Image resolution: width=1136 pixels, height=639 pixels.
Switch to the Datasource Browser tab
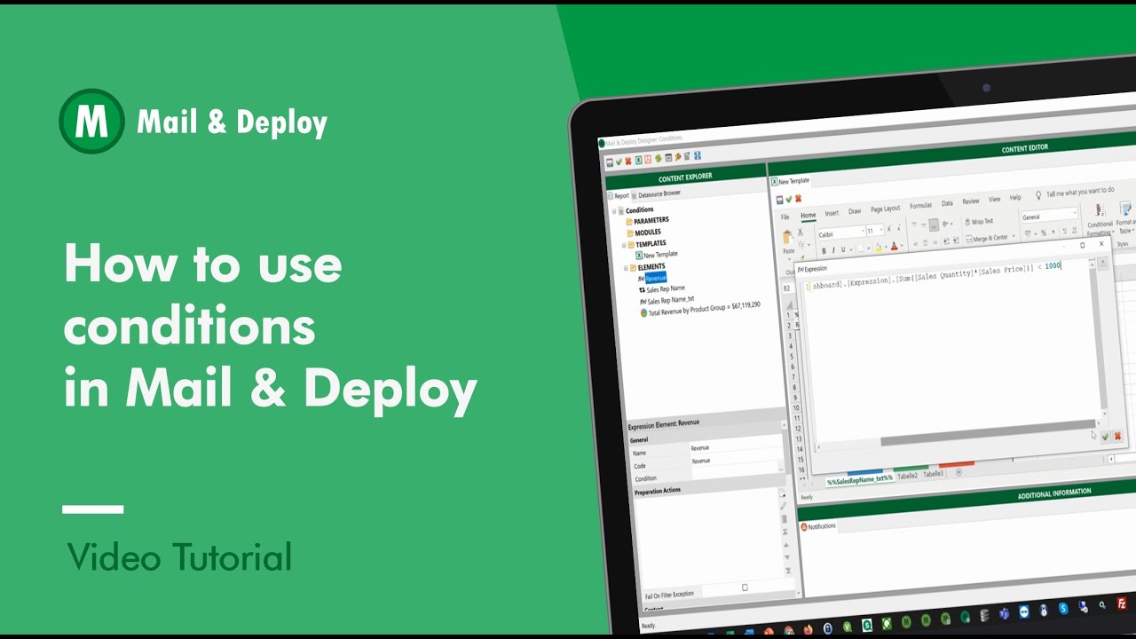(x=660, y=193)
